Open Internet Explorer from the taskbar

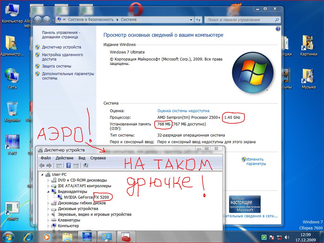click(28, 237)
